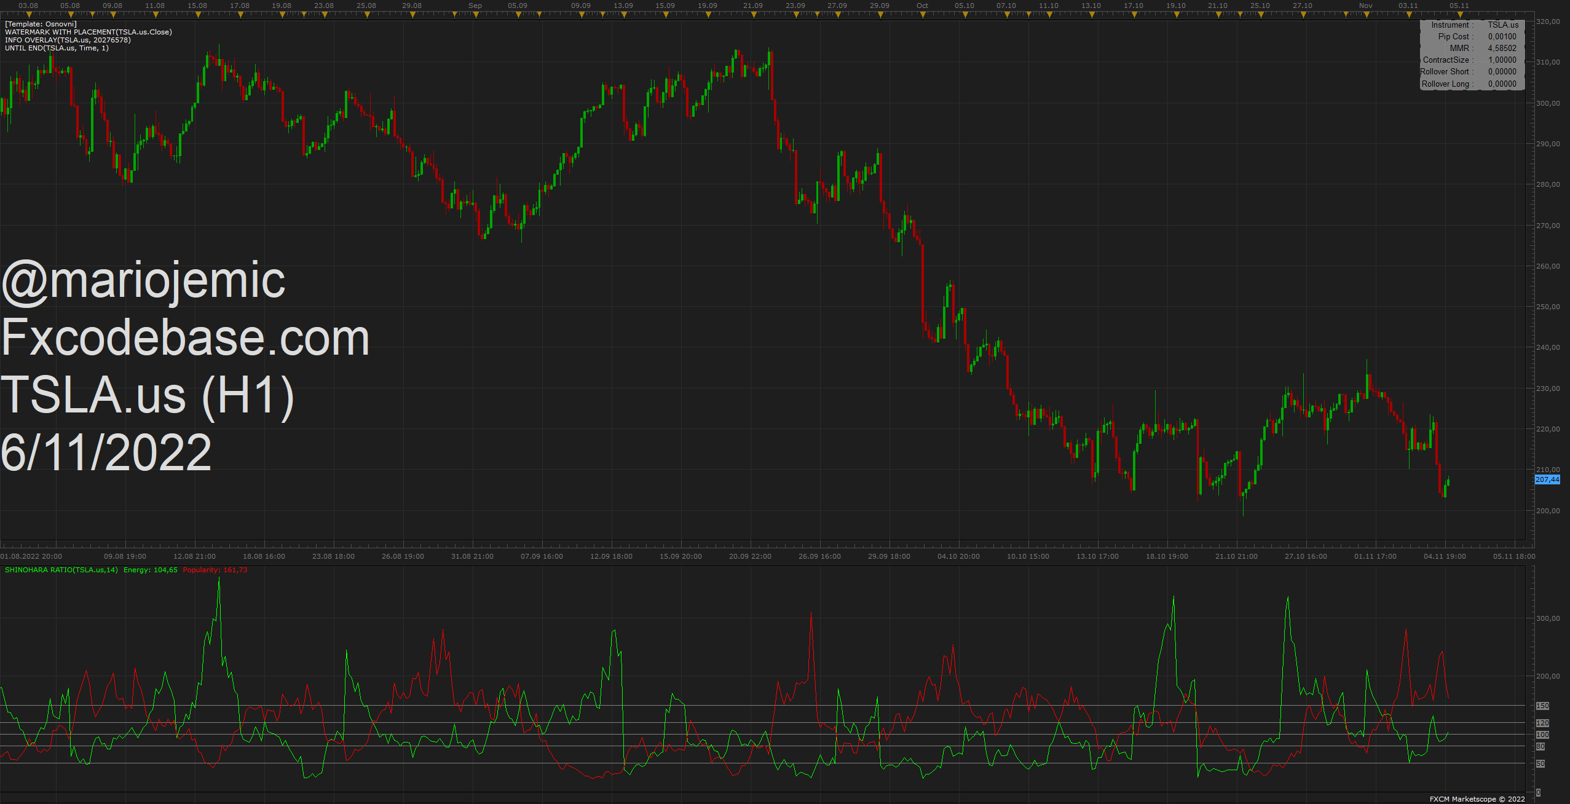Click the 'SHINOHARA RATIO(TSLA.us,14)' indicator label

click(x=61, y=570)
